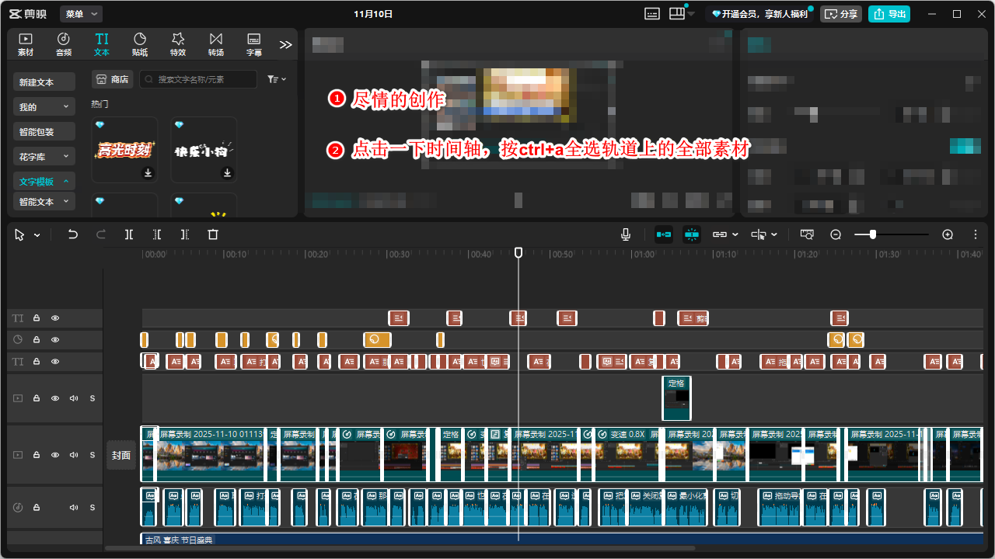995x559 pixels.
Task: Click the text template search field
Action: [205, 79]
